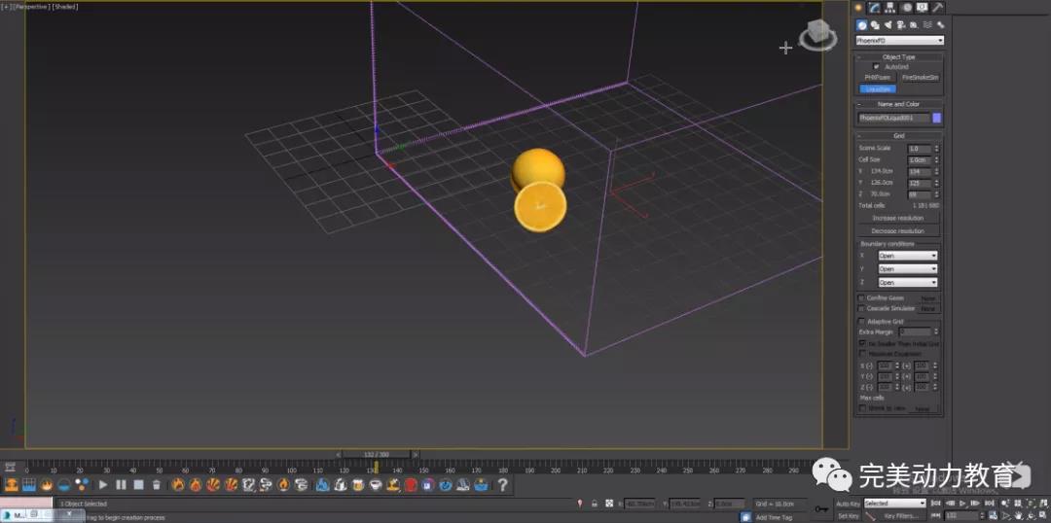
Task: Click the purple object color swatch
Action: click(936, 118)
